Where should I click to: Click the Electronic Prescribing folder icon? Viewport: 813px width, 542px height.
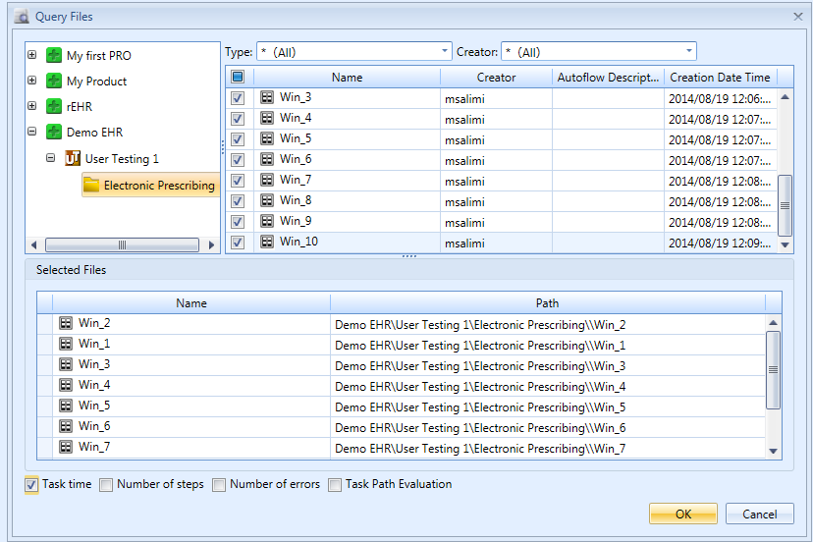click(x=91, y=185)
